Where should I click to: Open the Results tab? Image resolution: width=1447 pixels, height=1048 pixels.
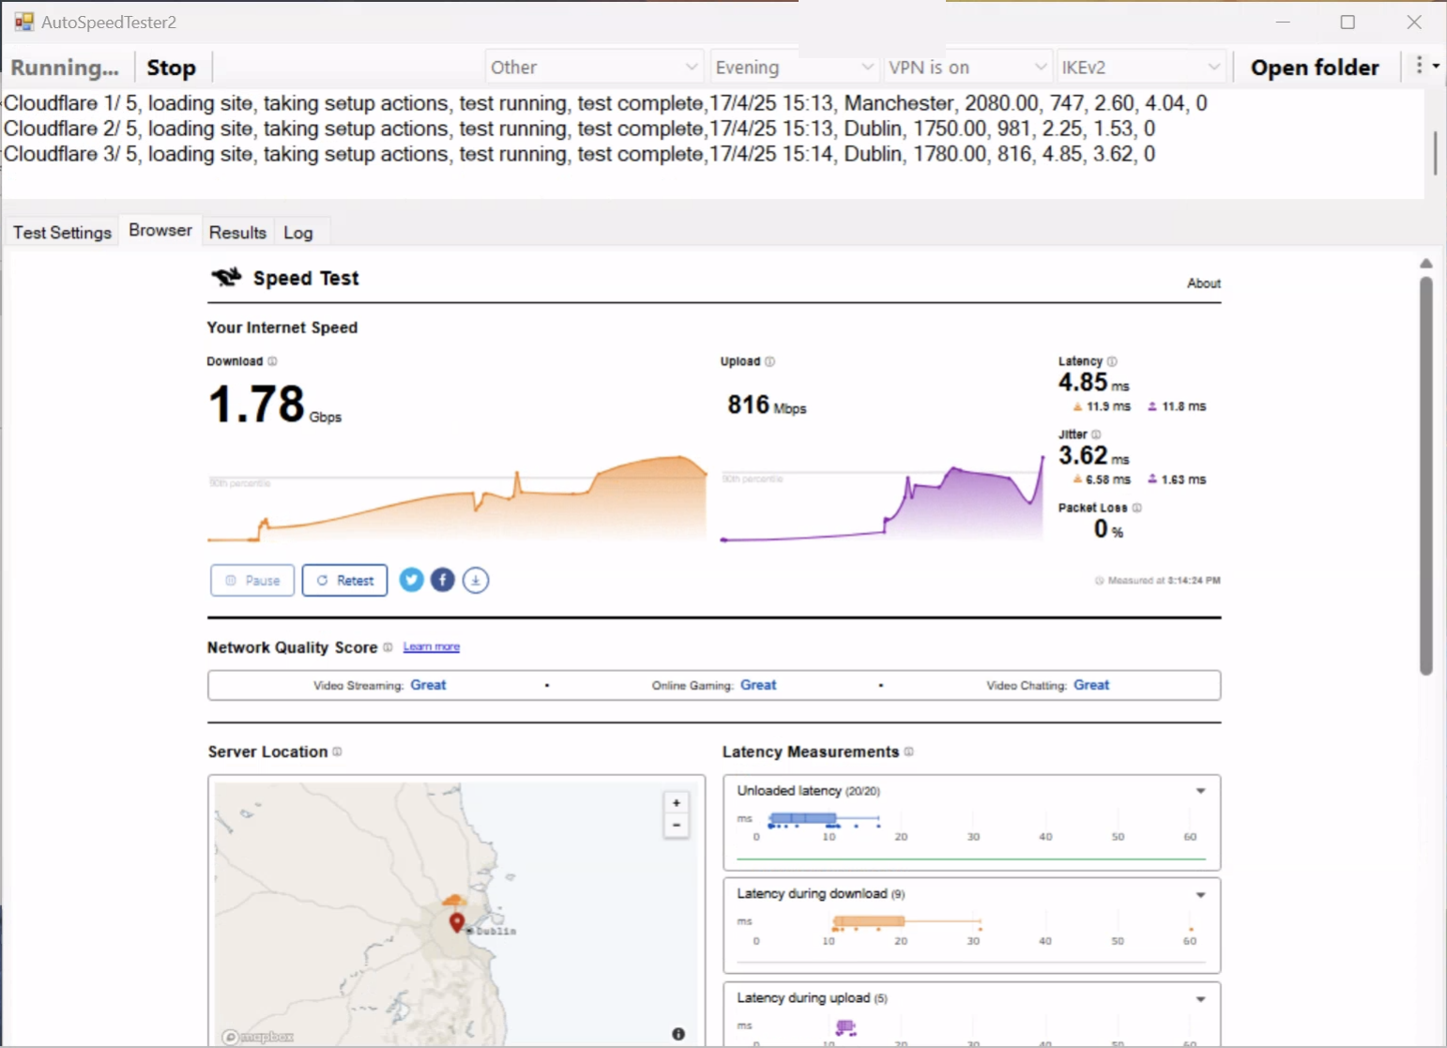coord(237,233)
